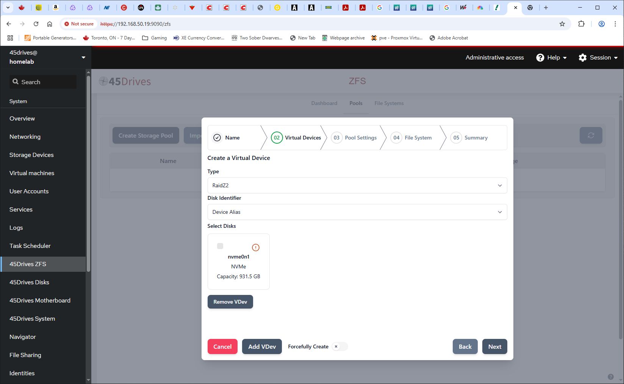This screenshot has width=624, height=384.
Task: Click the bookmark star icon in address bar
Action: point(562,24)
